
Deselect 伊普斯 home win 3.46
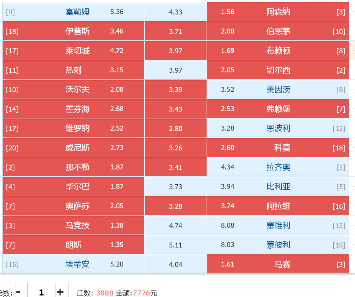pos(73,31)
